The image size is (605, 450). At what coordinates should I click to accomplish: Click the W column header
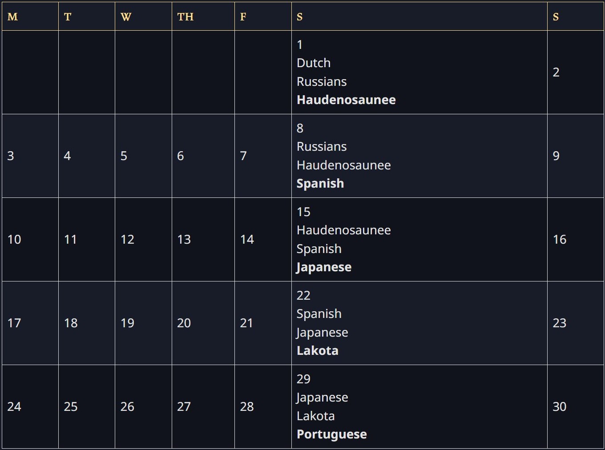[126, 17]
